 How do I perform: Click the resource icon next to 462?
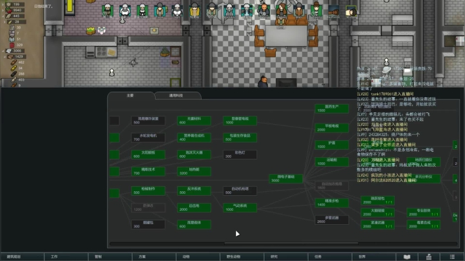tap(14, 62)
